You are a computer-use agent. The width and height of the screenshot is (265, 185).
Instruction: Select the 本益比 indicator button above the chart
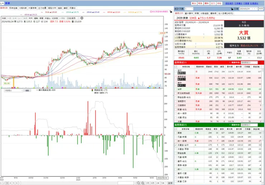coord(48,18)
